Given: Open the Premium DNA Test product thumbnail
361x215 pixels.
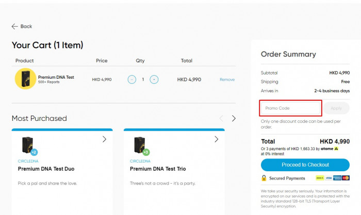Looking at the screenshot, I should [x=26, y=79].
